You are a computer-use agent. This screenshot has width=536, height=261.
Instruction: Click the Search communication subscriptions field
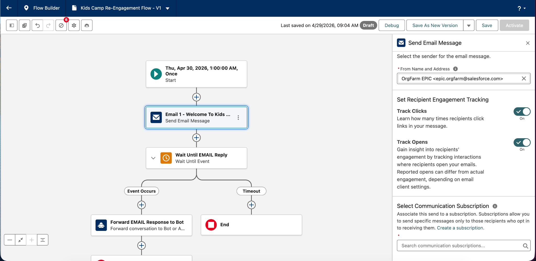pos(464,246)
